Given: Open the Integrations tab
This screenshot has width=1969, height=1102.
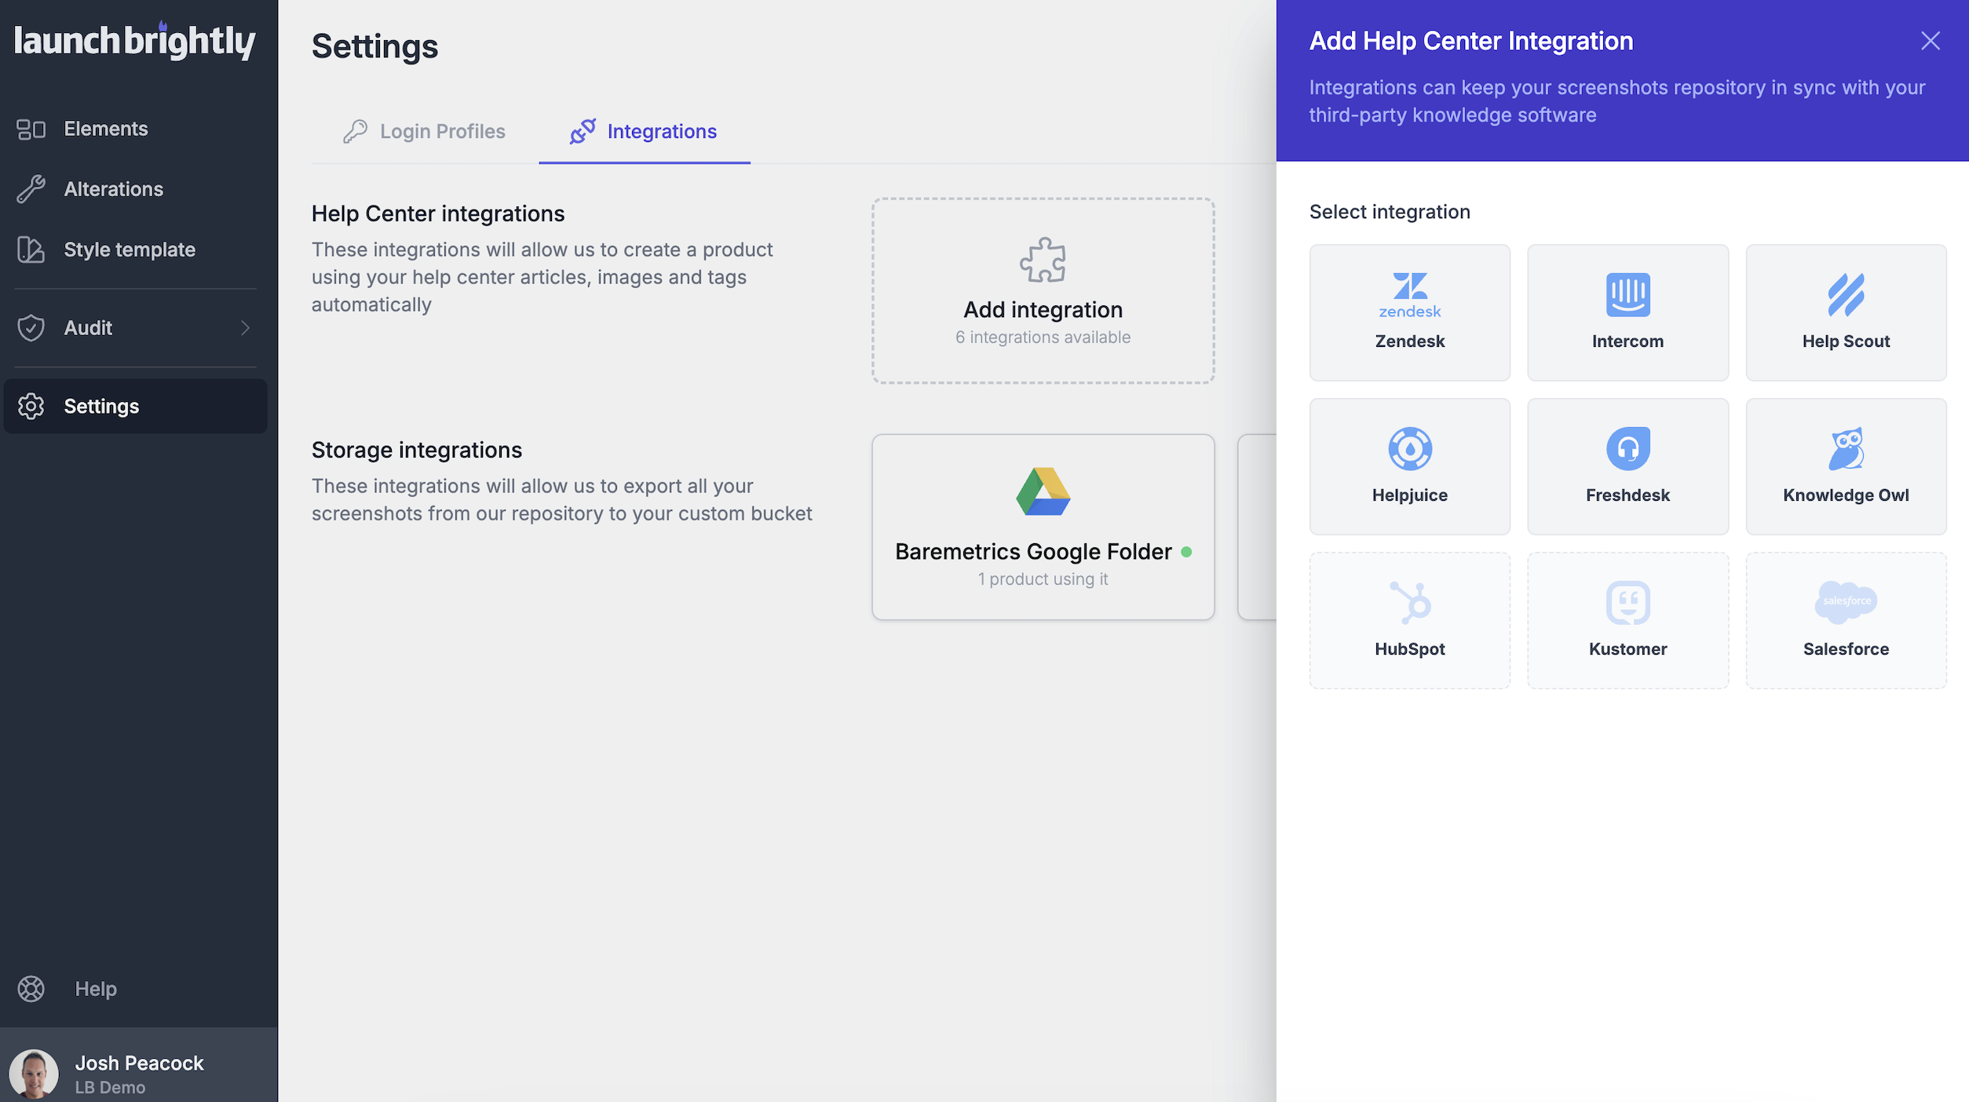Looking at the screenshot, I should click(644, 131).
